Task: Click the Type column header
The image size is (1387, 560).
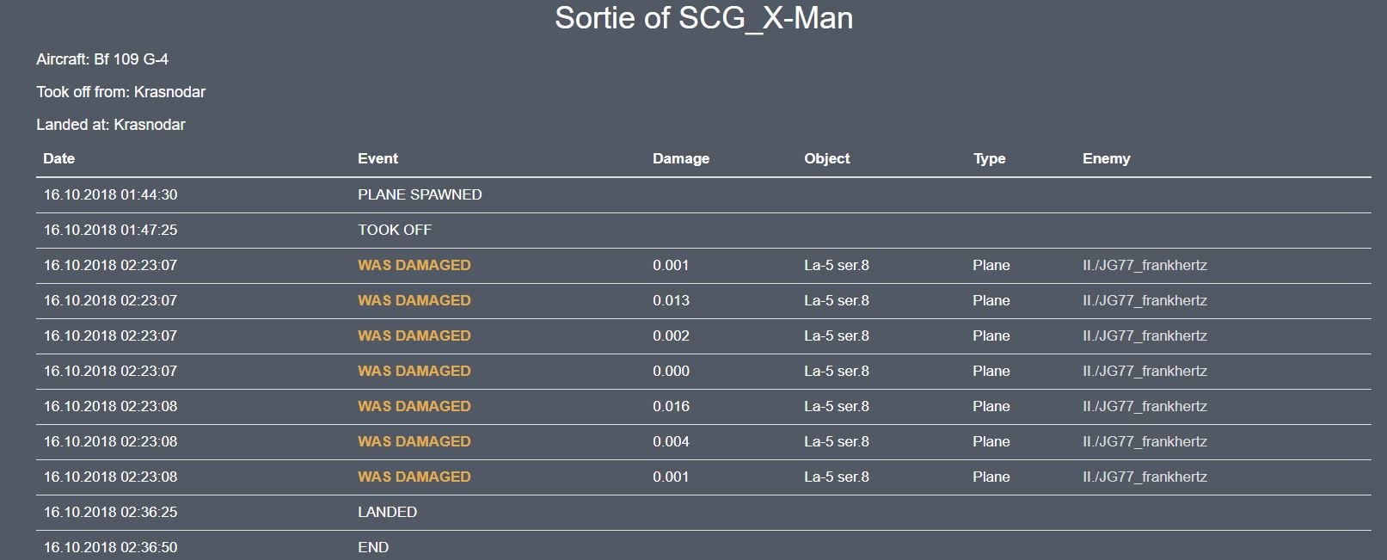Action: [x=989, y=158]
